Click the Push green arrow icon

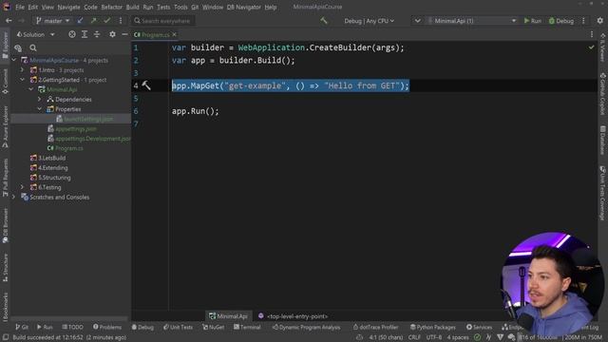tap(93, 21)
